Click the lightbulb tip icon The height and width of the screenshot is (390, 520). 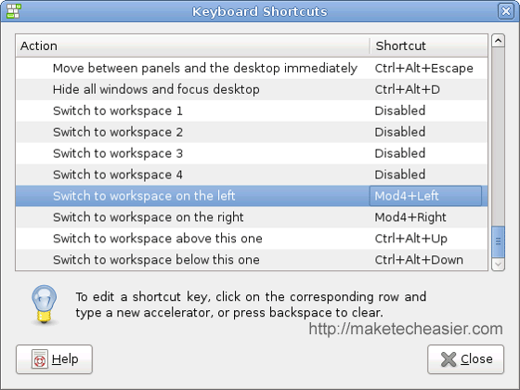[45, 305]
